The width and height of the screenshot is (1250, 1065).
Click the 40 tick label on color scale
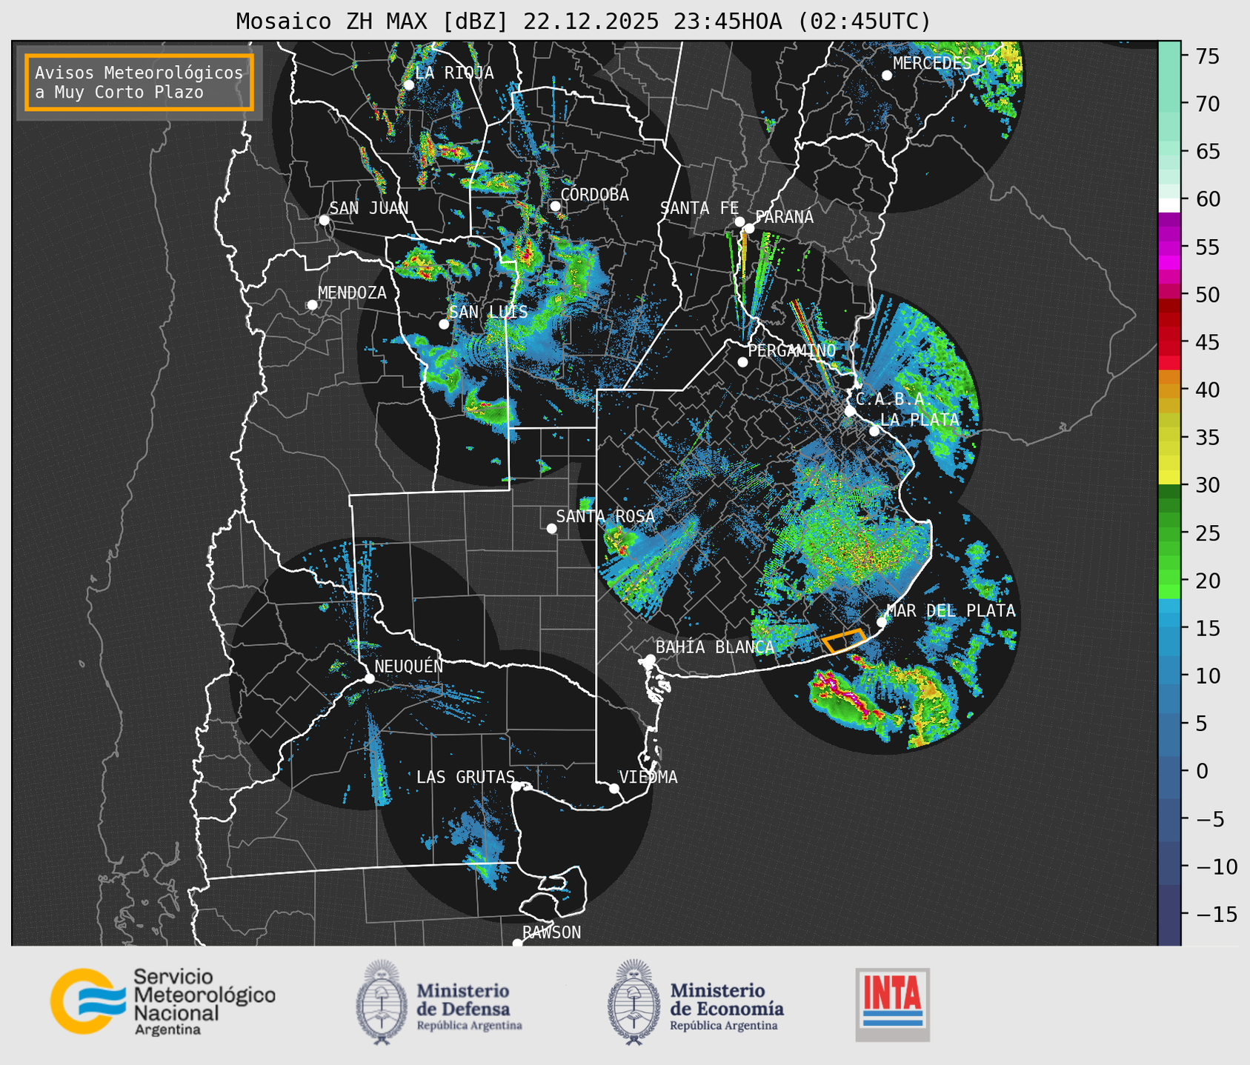point(1209,390)
